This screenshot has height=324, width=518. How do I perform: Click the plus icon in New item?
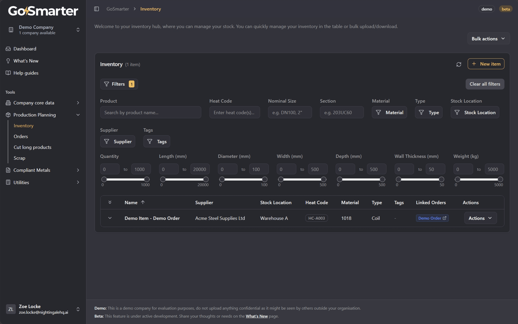tap(474, 64)
